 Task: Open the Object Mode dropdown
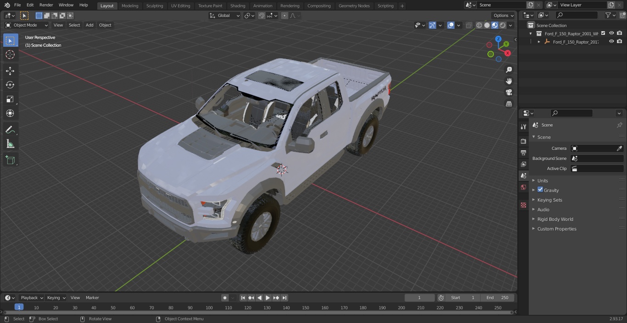click(27, 25)
